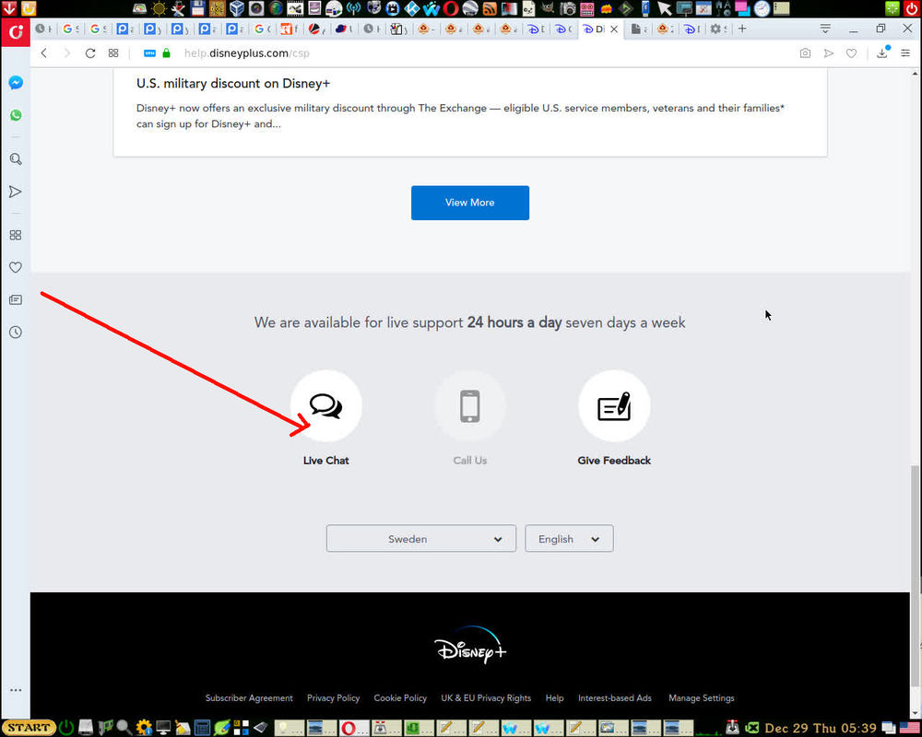
Task: Open Messenger in the Opera sidebar
Action: [x=16, y=83]
